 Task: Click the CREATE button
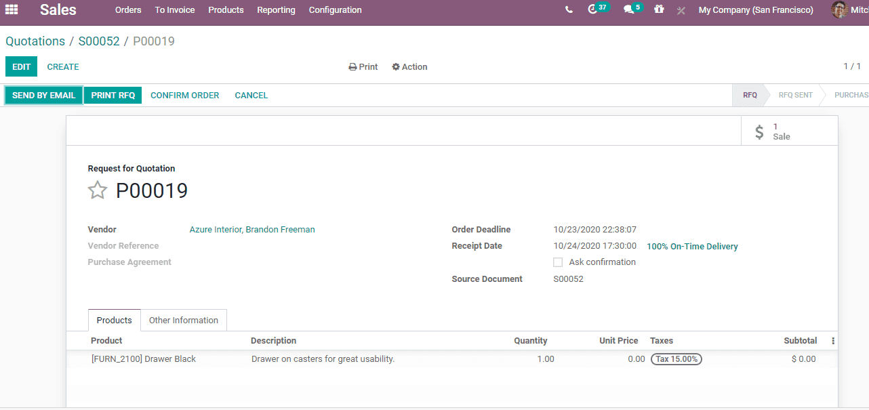click(63, 67)
